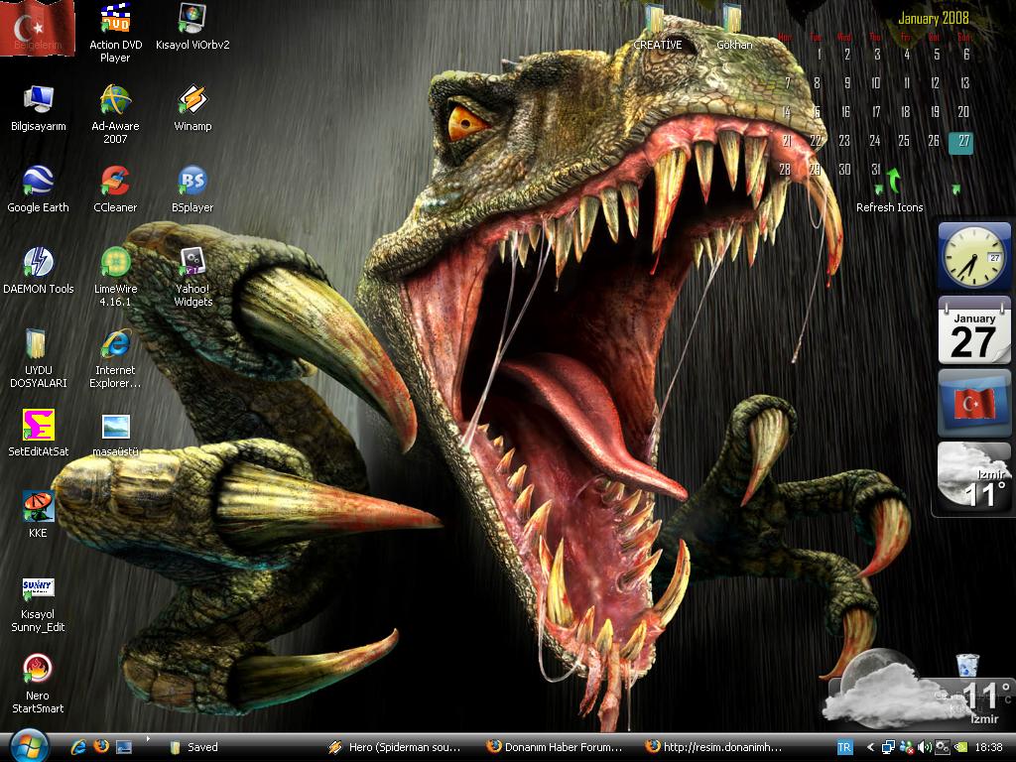The height and width of the screenshot is (762, 1016).
Task: Launch Internet Explorer from Quick Launch
Action: click(x=78, y=747)
